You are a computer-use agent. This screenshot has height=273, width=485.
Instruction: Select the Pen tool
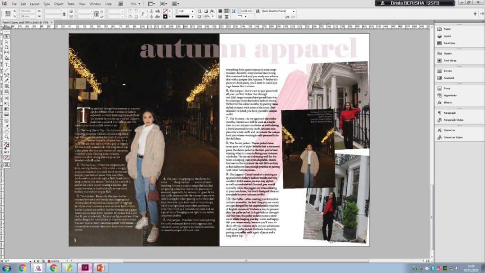point(7,75)
